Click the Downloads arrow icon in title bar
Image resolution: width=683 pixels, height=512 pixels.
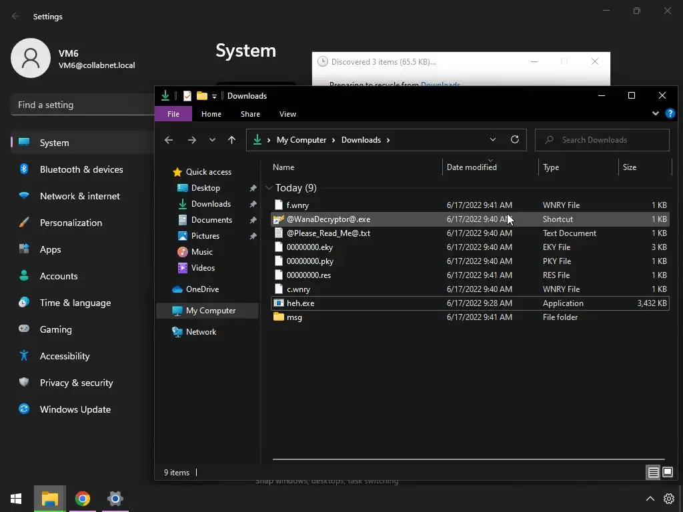(x=165, y=95)
